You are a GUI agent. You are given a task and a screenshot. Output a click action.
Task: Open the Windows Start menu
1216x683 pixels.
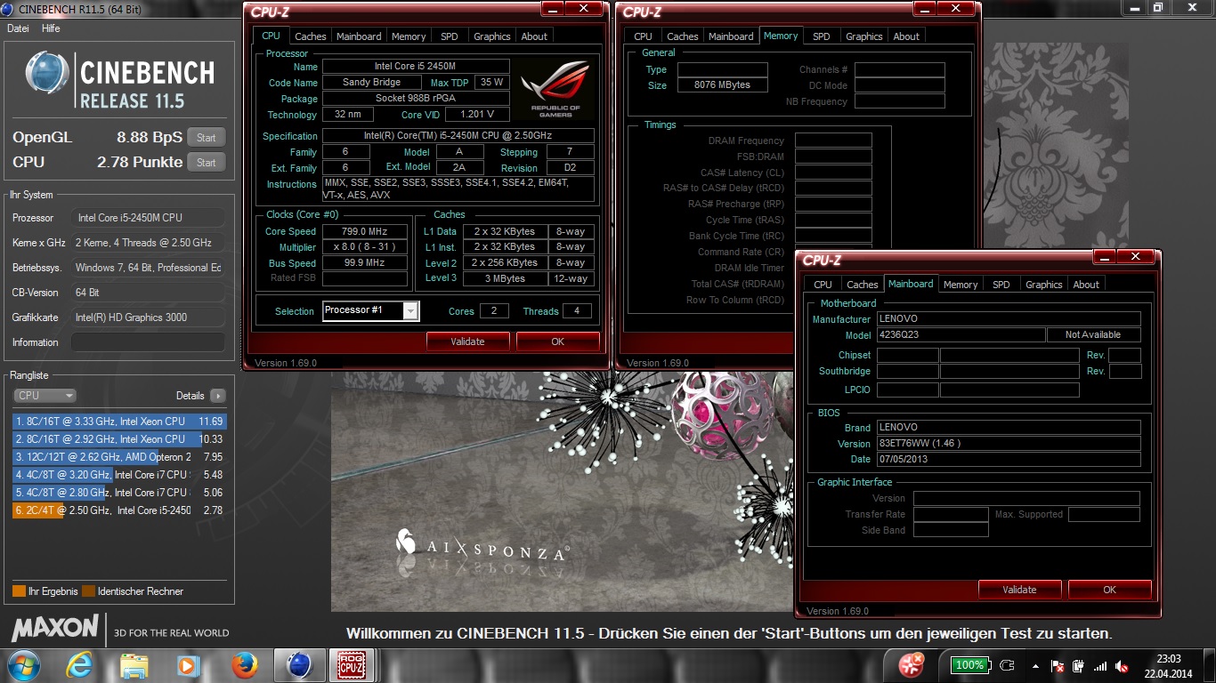click(23, 665)
